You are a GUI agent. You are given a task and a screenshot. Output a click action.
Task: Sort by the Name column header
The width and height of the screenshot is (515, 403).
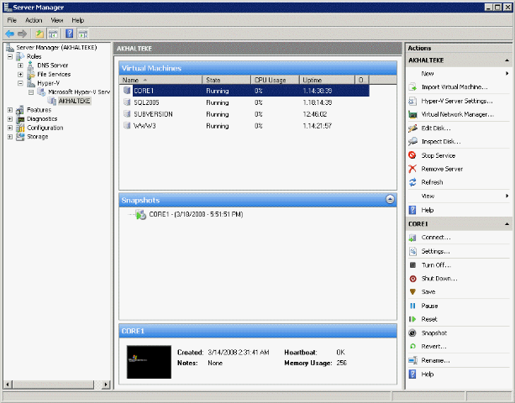pos(160,80)
